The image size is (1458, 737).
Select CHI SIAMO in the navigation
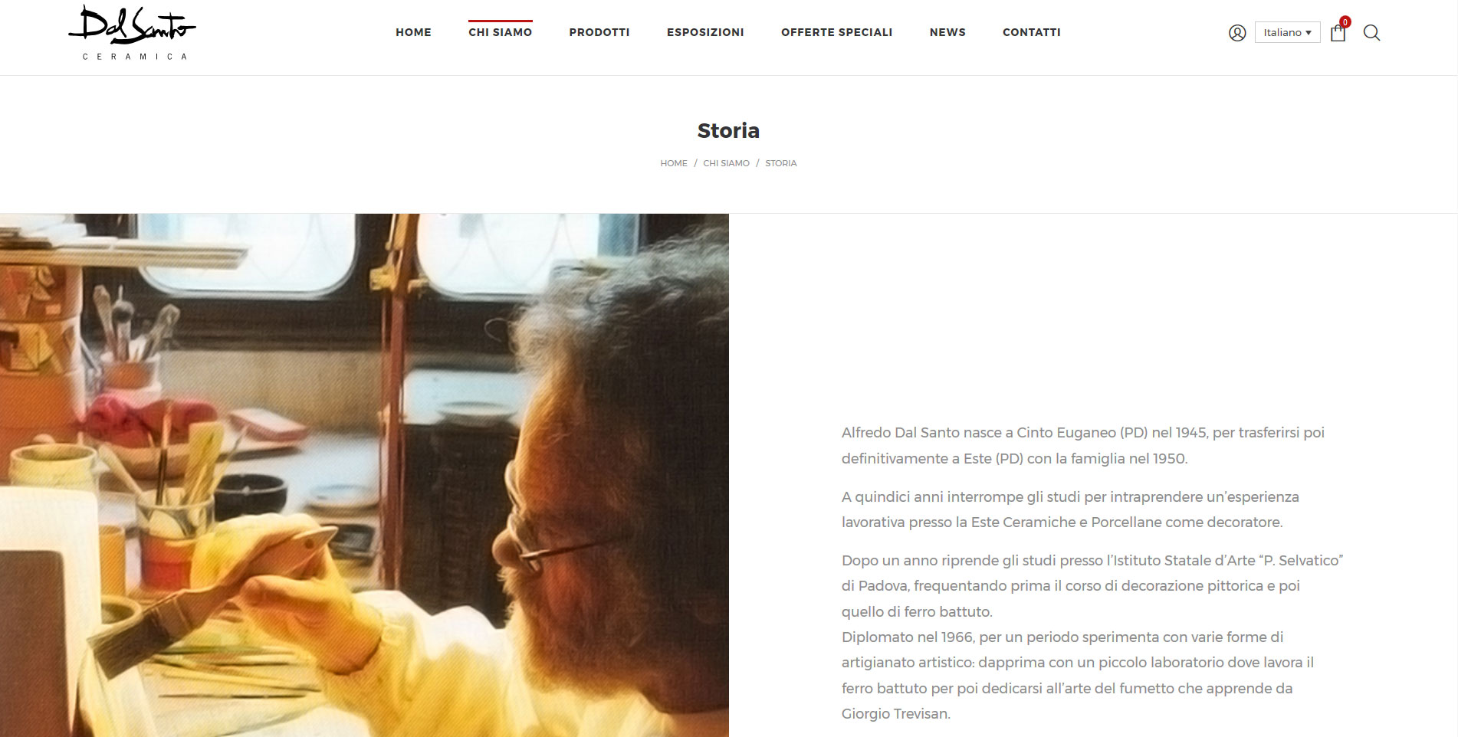500,32
